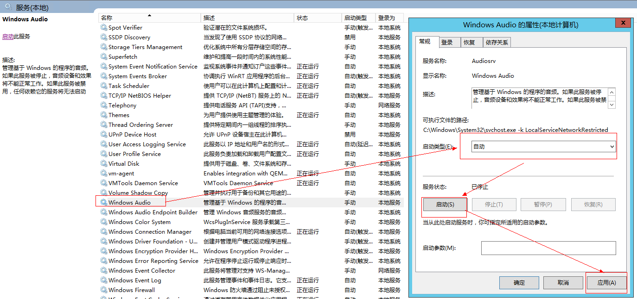The image size is (637, 299).
Task: Click the User Profile Service gear icon
Action: click(x=103, y=154)
